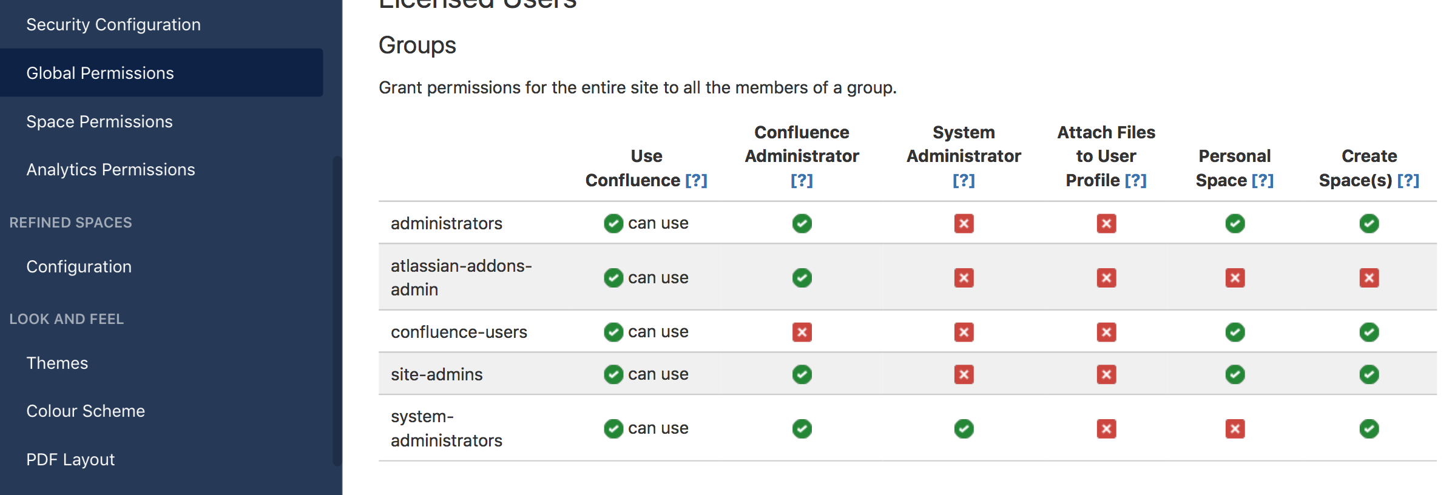Image resolution: width=1449 pixels, height=495 pixels.
Task: Click atlassian-addons-admin 'can use' text
Action: (x=658, y=278)
